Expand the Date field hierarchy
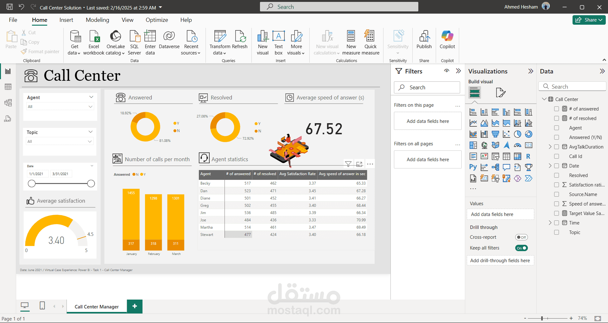The image size is (608, 323). click(550, 166)
